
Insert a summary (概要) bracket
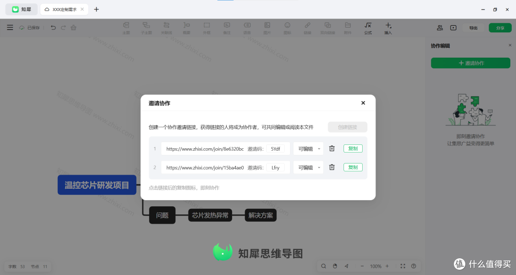coord(187,28)
